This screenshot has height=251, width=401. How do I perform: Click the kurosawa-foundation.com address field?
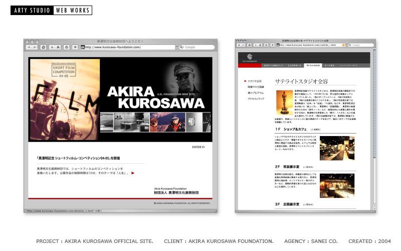pos(128,47)
